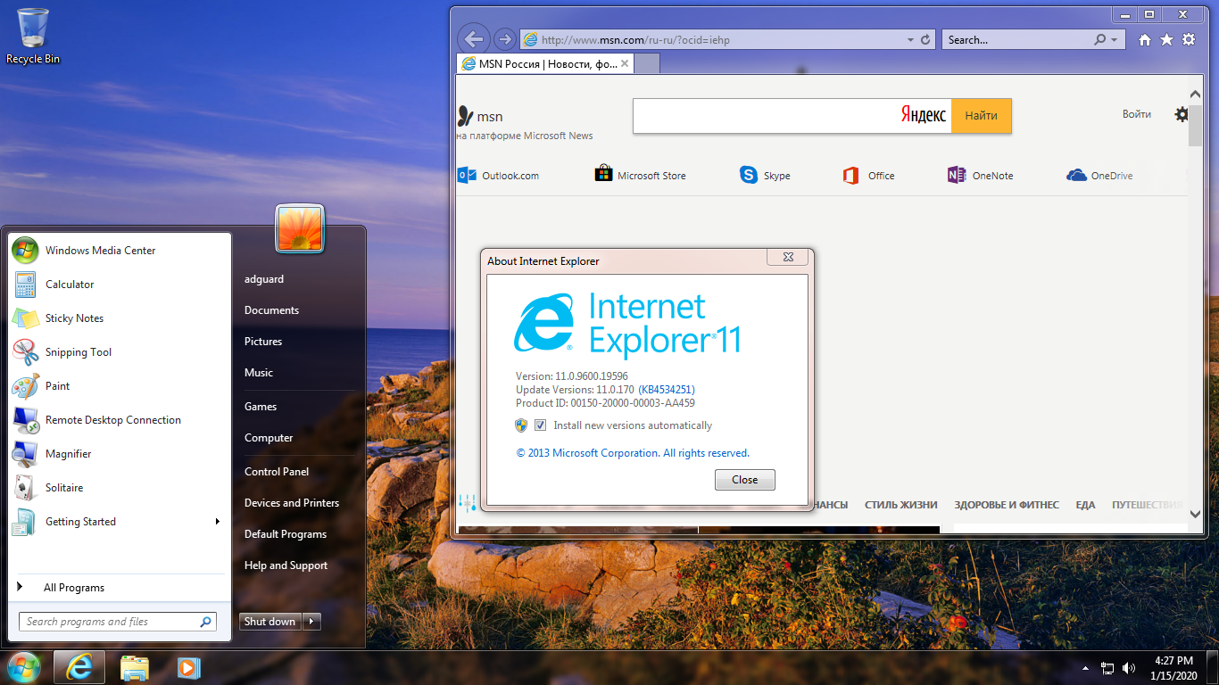Click the IE Home icon
The width and height of the screenshot is (1219, 685).
pyautogui.click(x=1145, y=40)
